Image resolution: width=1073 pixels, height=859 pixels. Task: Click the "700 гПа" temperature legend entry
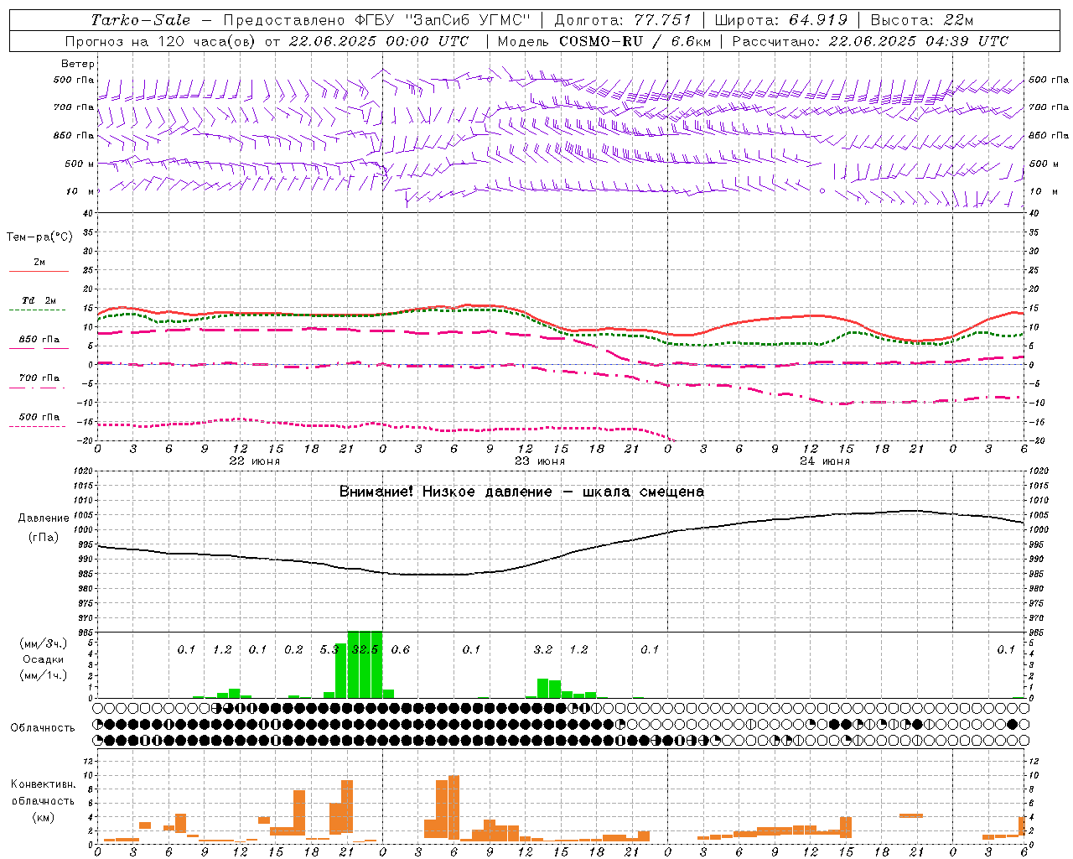pos(39,378)
